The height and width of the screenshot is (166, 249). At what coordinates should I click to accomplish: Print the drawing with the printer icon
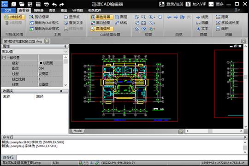(46, 4)
